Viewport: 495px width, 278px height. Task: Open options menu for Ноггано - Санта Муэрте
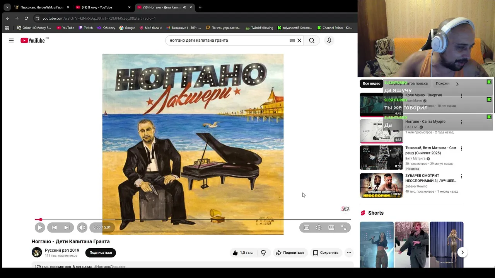pos(461,122)
